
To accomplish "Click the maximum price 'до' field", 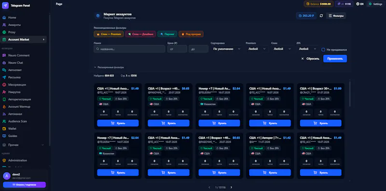I will click(x=198, y=49).
